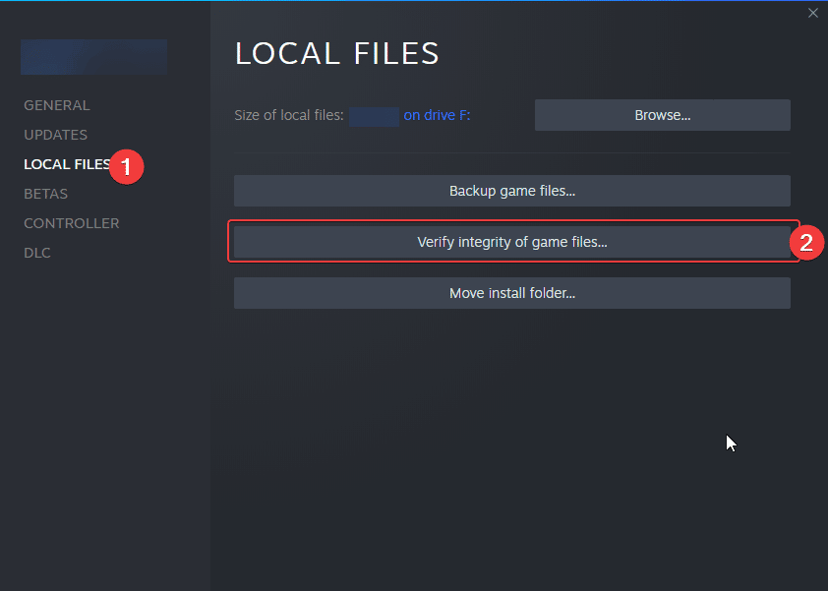Viewport: 828px width, 591px height.
Task: Open the CONTROLLER settings section
Action: [72, 223]
